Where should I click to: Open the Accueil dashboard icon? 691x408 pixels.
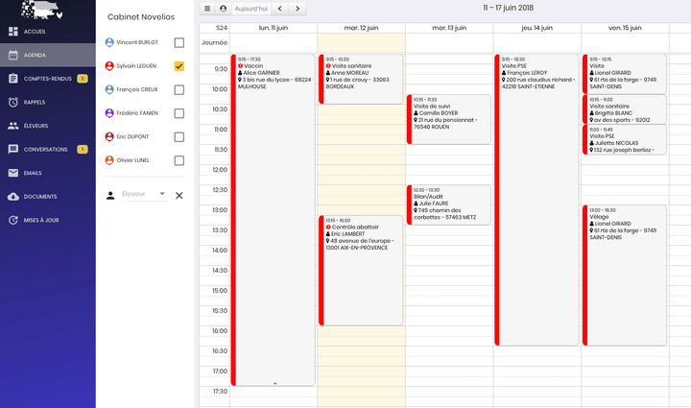pyautogui.click(x=13, y=32)
